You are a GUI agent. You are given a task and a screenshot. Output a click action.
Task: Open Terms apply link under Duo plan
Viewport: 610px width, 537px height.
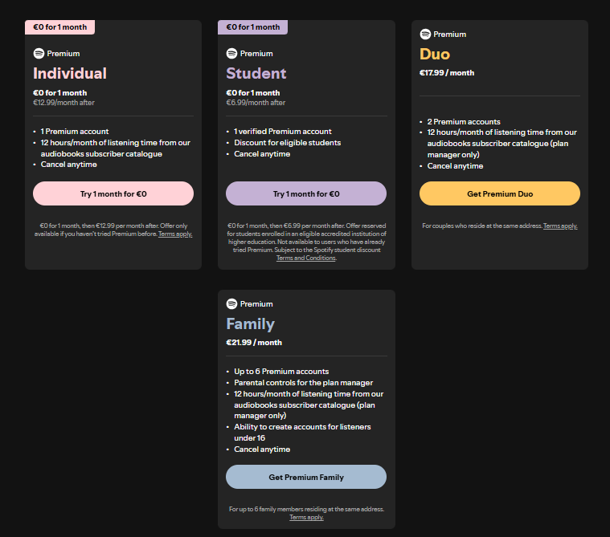click(x=560, y=226)
